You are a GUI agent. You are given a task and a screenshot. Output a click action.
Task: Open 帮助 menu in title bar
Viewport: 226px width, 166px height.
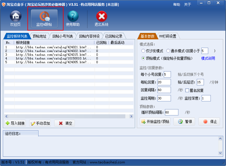pos(177,5)
